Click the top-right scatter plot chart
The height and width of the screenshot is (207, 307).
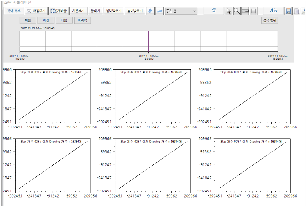[253, 96]
